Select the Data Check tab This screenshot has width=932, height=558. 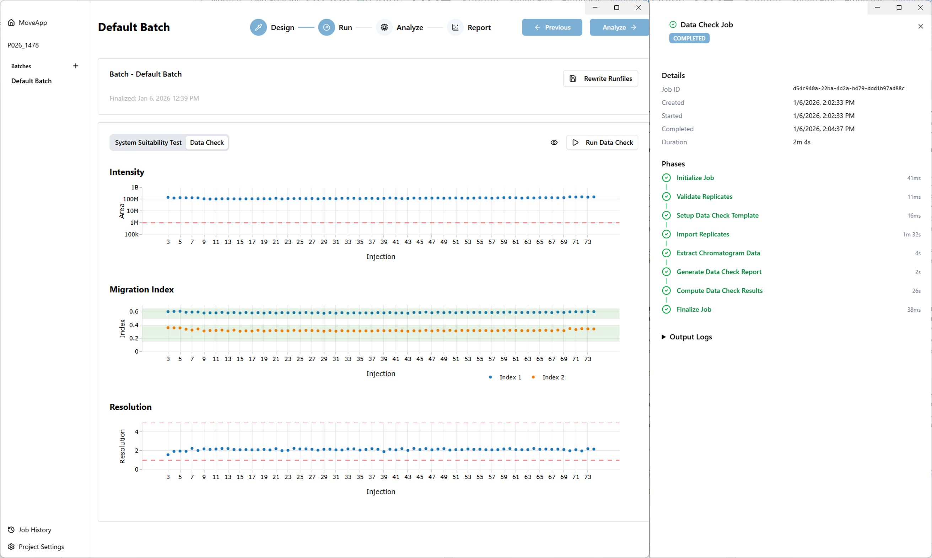point(207,142)
